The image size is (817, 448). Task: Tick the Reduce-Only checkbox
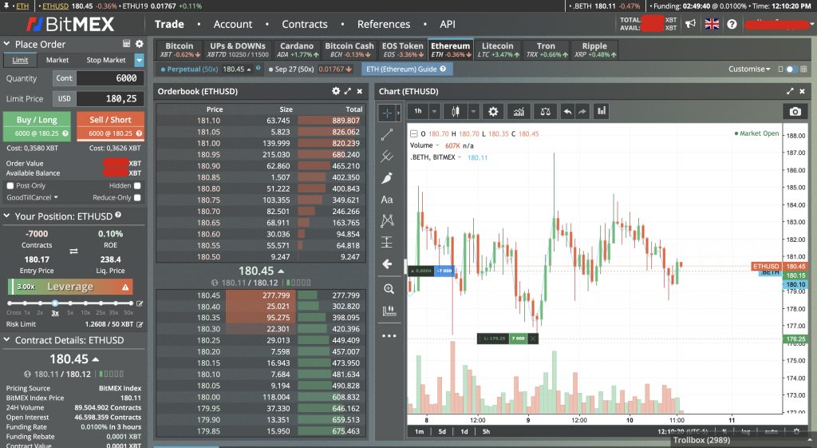(x=137, y=197)
